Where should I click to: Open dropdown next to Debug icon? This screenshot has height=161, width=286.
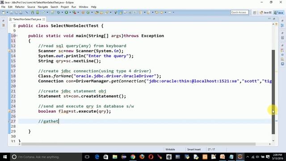pos(62,13)
